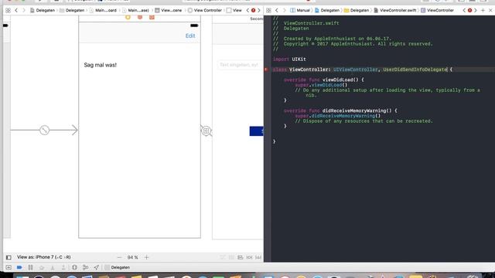Select the yellow View Controller scene dock icon
This screenshot has height=278, width=495.
pyautogui.click(x=128, y=17)
